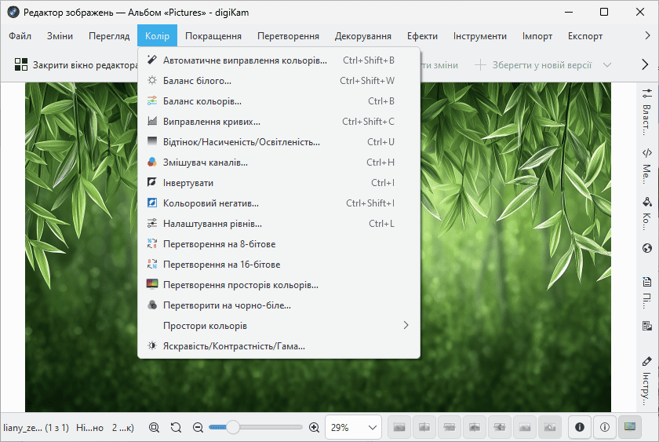This screenshot has height=442, width=659.
Task: Open the 29% zoom combo box
Action: click(x=354, y=428)
